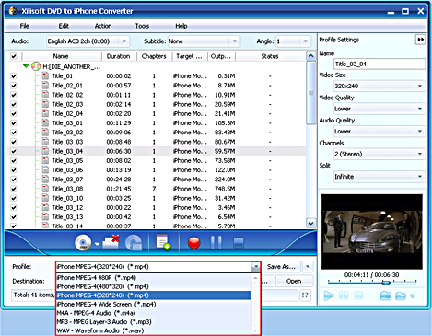Open the arrow next to Save As

pos(308,267)
